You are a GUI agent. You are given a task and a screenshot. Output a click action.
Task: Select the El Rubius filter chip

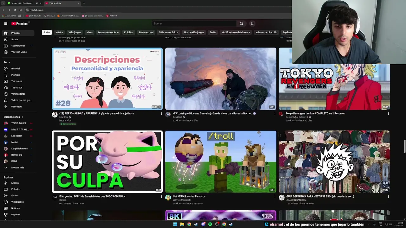[129, 32]
